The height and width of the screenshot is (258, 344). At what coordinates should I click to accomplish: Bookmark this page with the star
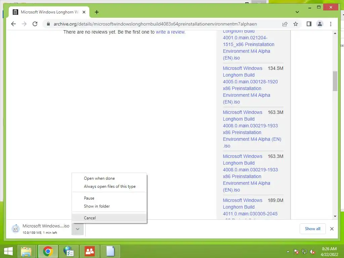tap(296, 24)
